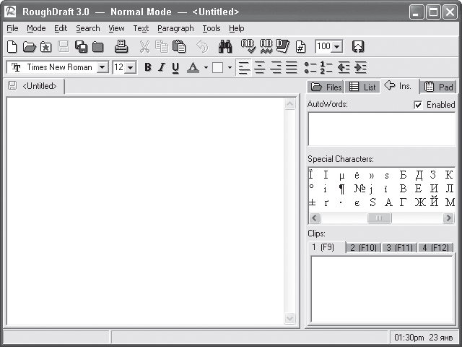This screenshot has height=347, width=462.
Task: Click the Print icon
Action: tap(121, 46)
